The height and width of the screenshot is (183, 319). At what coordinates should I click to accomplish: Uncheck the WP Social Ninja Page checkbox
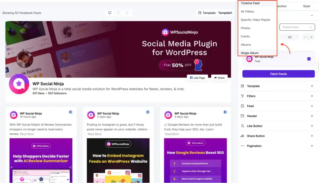(308, 59)
